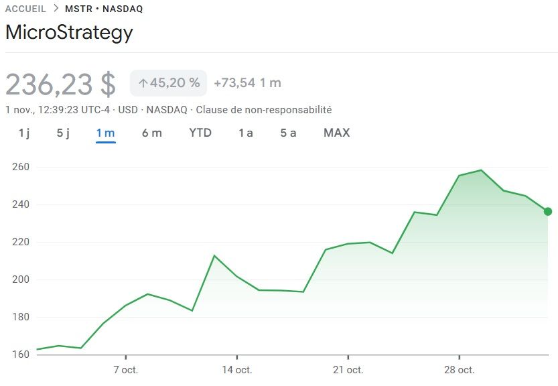The image size is (558, 386).
Task: Click the MSTR · NASDAQ breadcrumb
Action: tap(104, 9)
